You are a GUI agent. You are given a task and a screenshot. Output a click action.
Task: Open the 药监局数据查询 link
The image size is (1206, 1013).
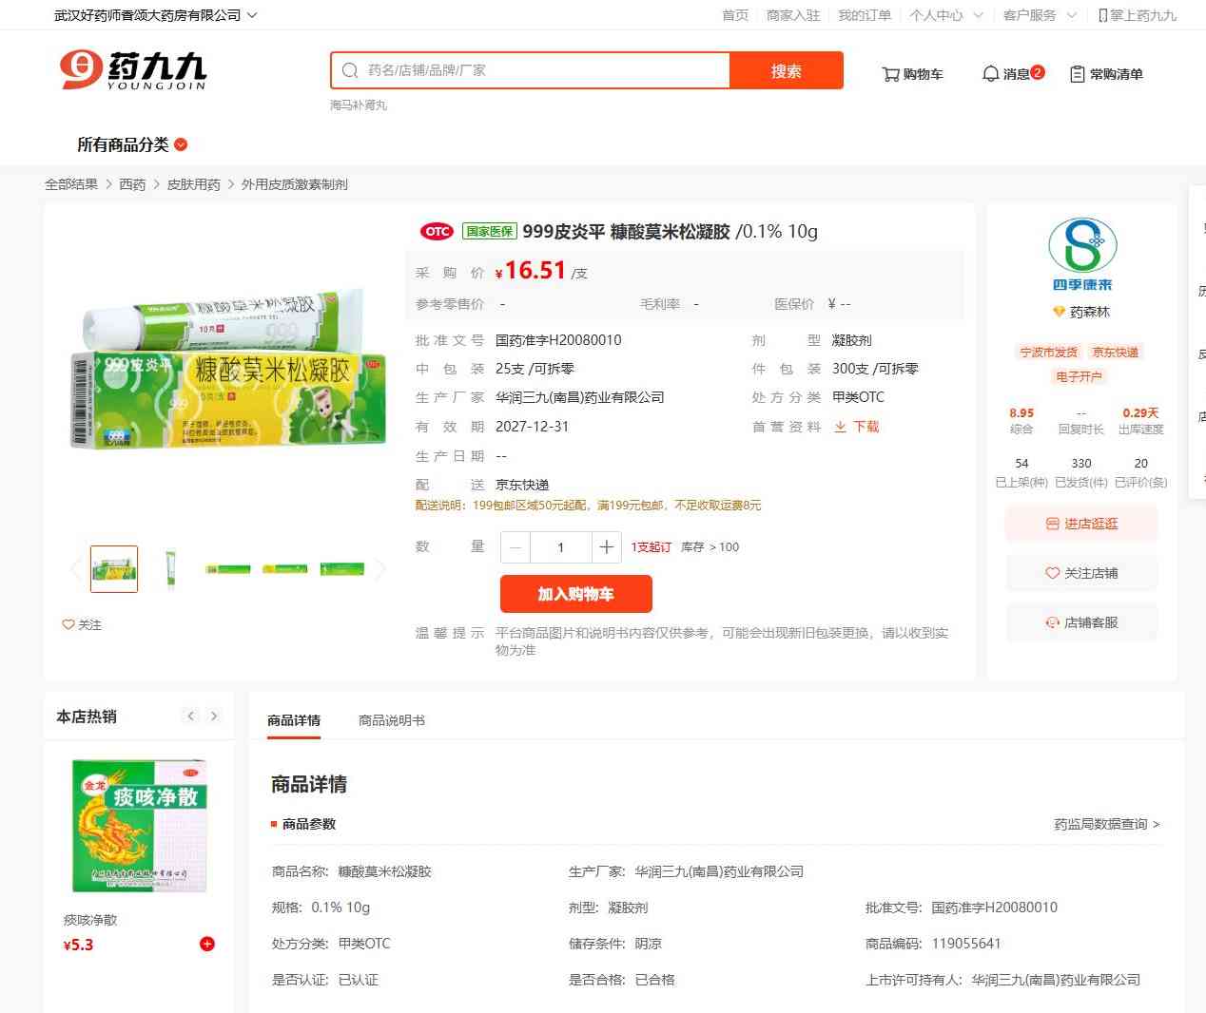tap(1106, 824)
